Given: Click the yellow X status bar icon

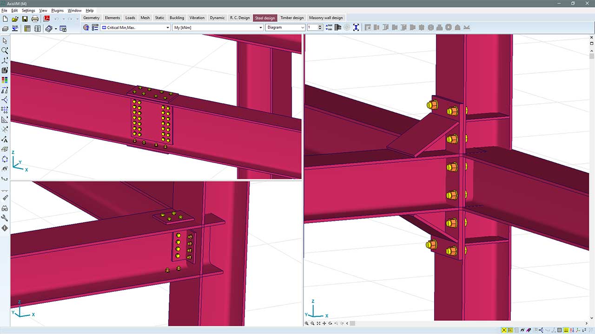Looking at the screenshot, I should point(504,330).
